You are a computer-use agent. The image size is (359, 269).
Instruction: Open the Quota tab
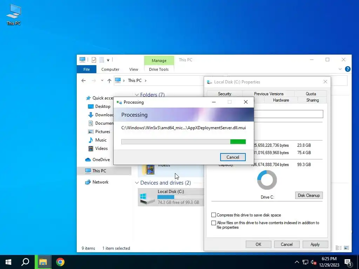311,94
